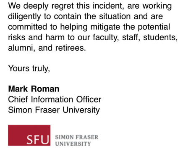Click the gray SIMON FRASER wordmark text
This screenshot has width=188, height=162.
tap(77, 137)
